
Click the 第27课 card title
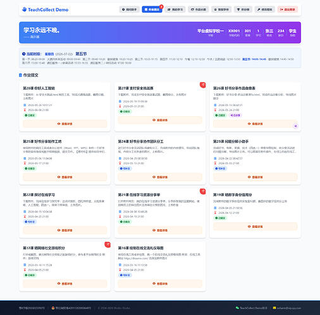click(x=135, y=88)
